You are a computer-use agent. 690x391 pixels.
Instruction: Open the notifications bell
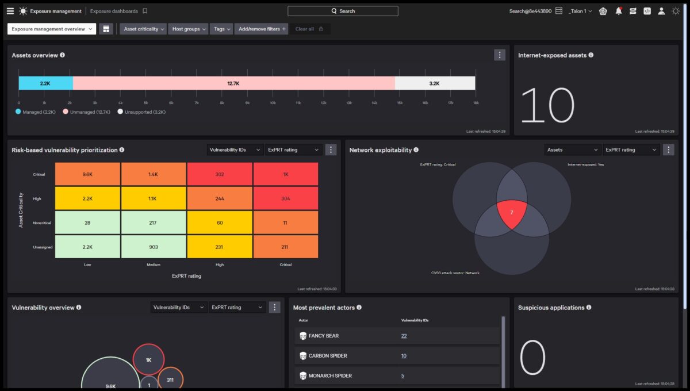[619, 11]
